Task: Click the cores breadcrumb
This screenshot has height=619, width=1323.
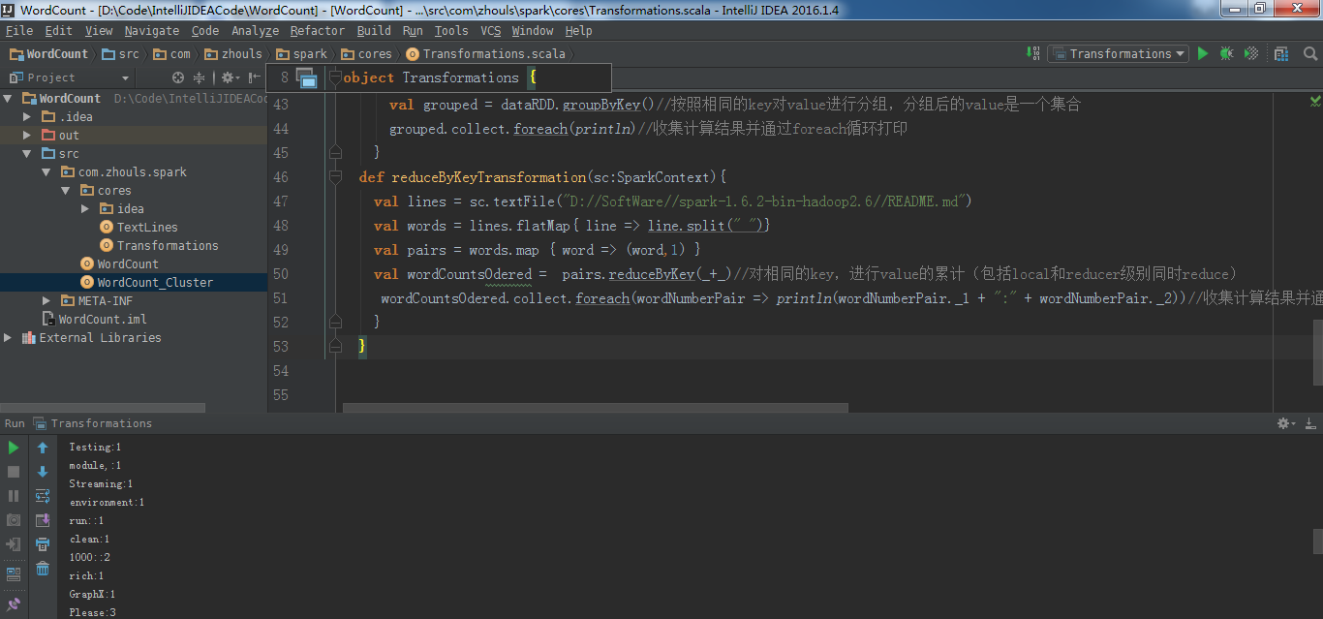Action: [x=366, y=54]
